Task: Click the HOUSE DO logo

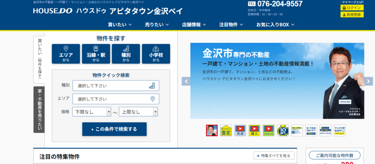Action: click(x=53, y=11)
